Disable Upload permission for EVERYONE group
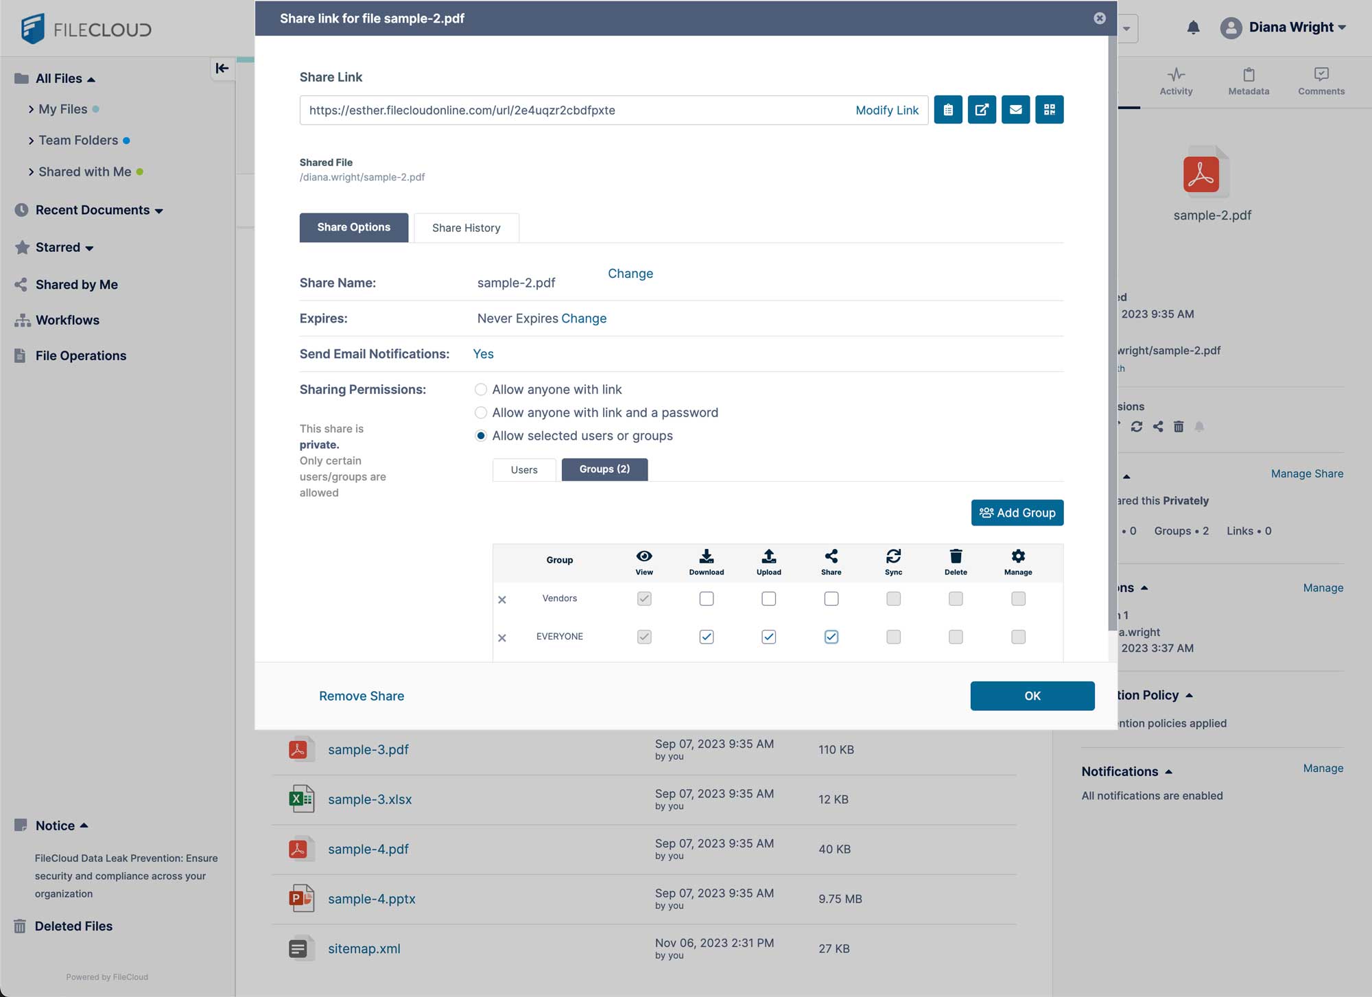The image size is (1372, 997). click(x=768, y=636)
